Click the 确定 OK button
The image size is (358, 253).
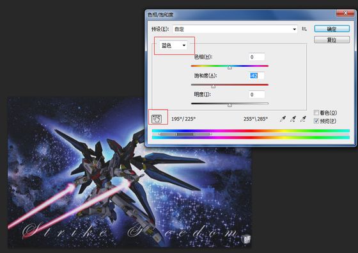point(332,29)
